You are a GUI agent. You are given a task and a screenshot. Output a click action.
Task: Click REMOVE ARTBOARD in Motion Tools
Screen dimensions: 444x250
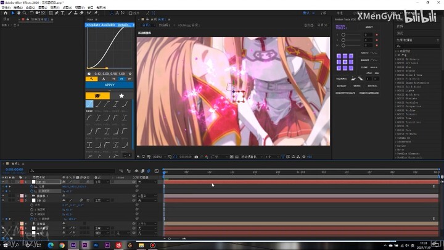(x=369, y=93)
